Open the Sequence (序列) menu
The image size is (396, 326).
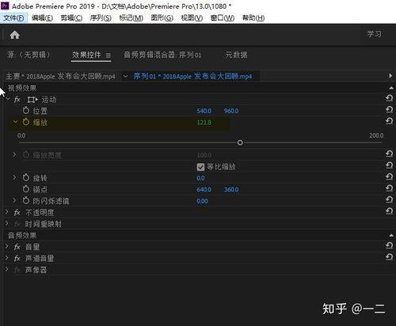[x=101, y=18]
